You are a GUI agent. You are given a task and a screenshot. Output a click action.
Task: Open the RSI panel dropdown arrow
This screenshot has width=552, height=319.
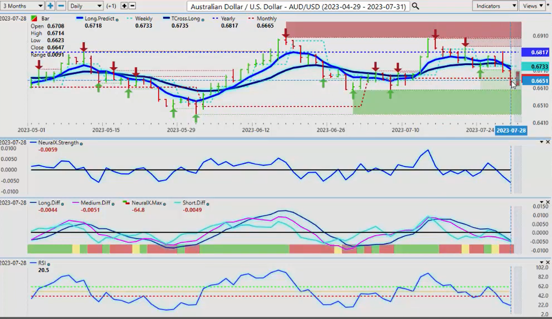[x=542, y=263]
